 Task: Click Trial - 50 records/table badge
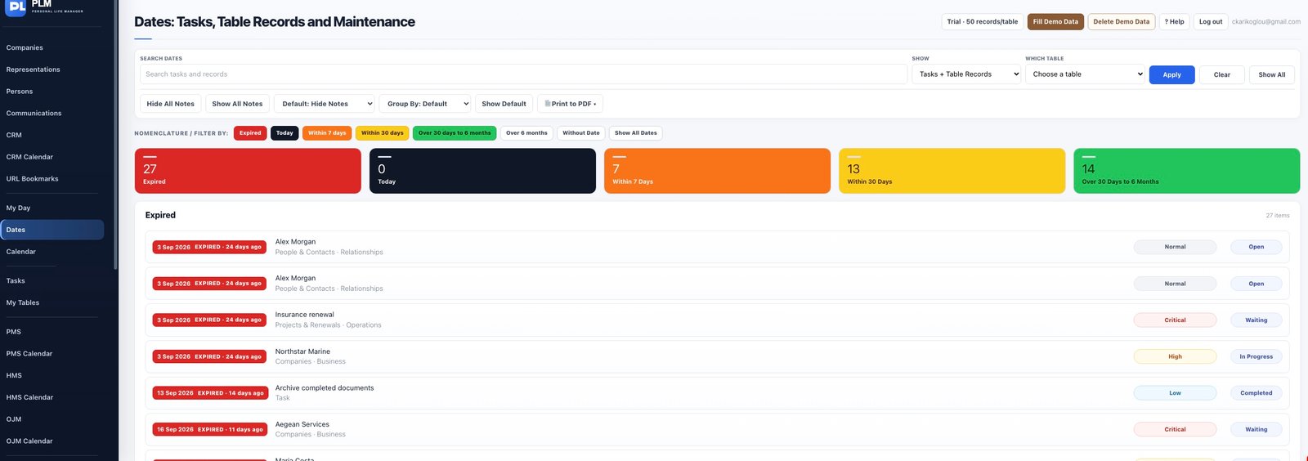[983, 21]
